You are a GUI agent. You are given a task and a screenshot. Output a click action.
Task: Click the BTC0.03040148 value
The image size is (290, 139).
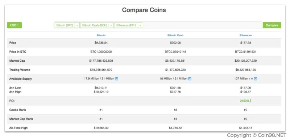coord(175,52)
